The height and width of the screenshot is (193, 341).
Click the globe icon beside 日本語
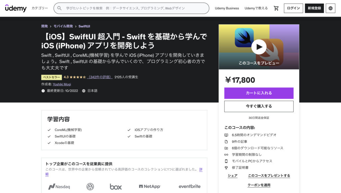(84, 91)
